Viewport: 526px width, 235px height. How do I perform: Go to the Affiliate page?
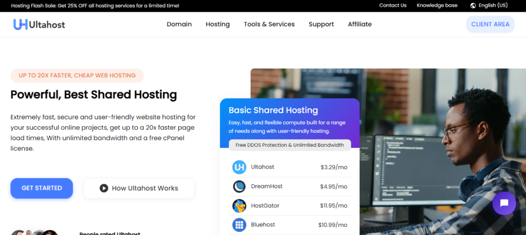point(360,24)
